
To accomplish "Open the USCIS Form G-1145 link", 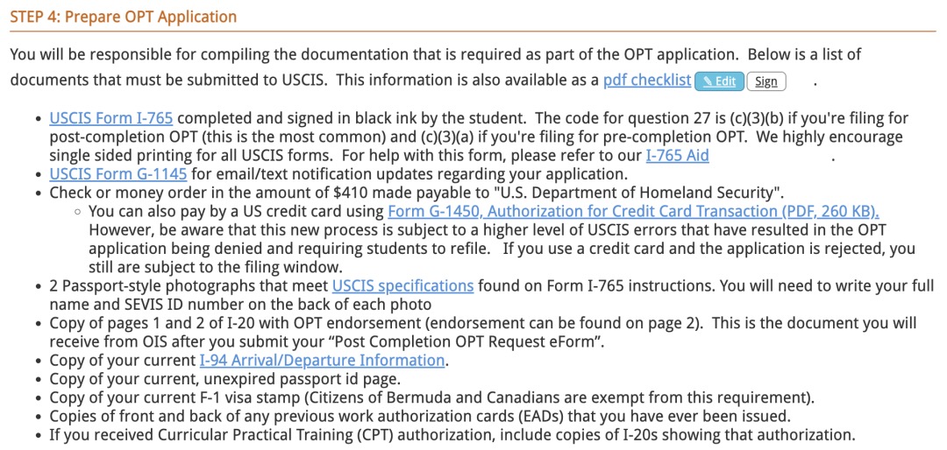I will 117,175.
